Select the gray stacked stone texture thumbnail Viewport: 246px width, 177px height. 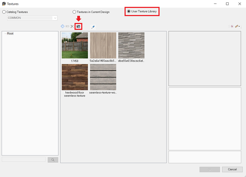131,45
